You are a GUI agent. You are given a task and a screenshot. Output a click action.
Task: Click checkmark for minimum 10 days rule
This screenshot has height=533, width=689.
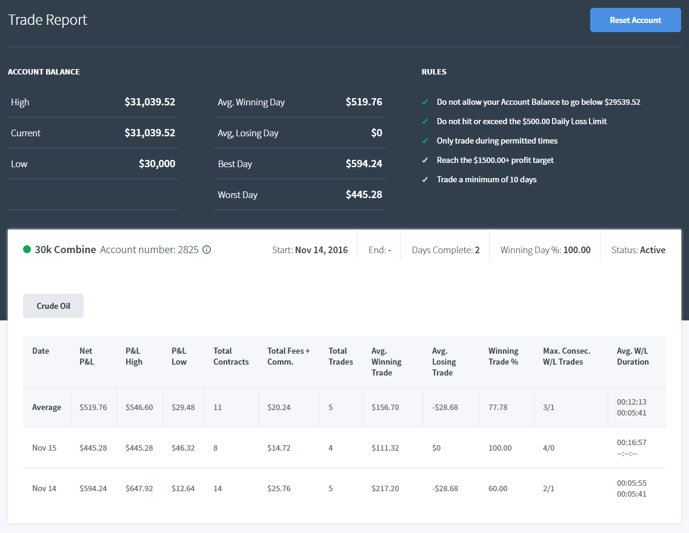tap(425, 179)
